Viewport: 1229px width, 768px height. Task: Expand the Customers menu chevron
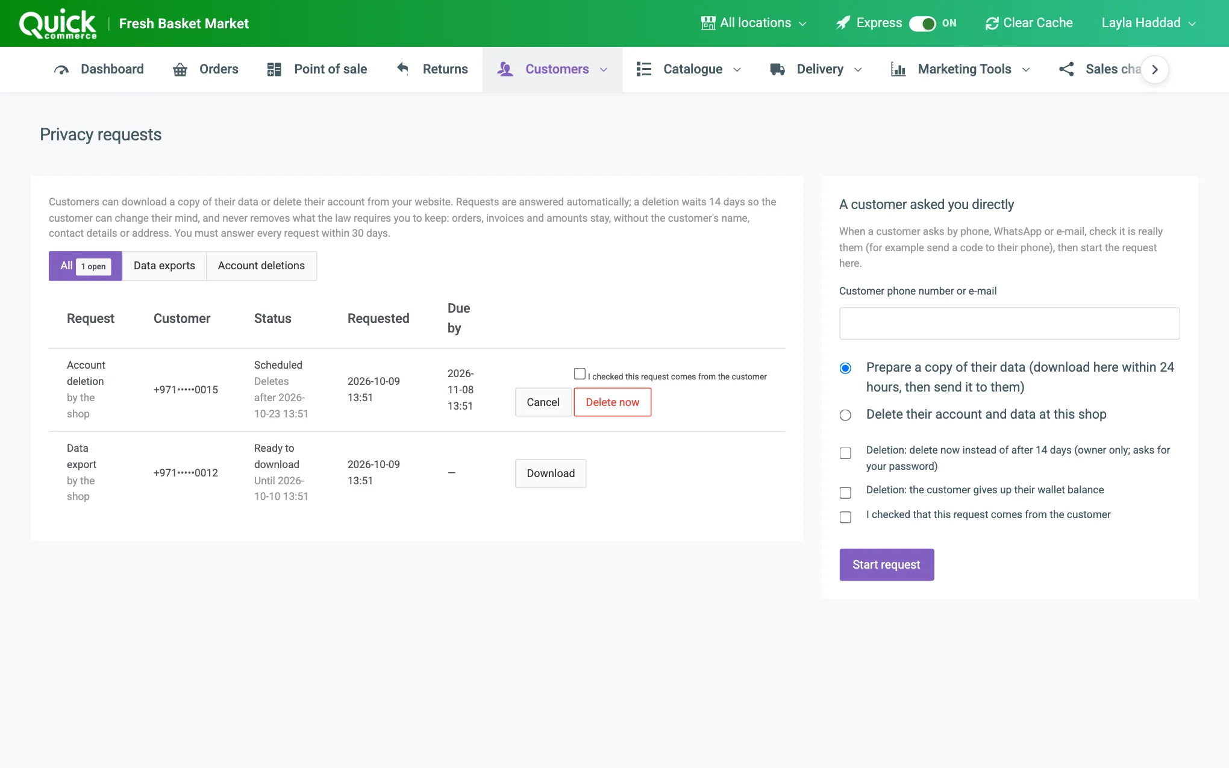[x=604, y=70]
